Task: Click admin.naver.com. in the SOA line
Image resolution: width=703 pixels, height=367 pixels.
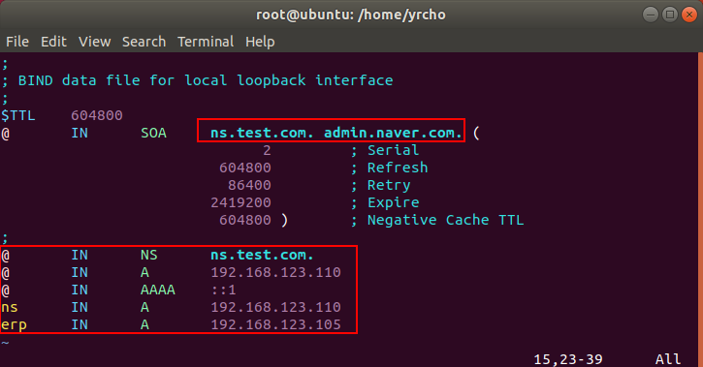Action: point(393,133)
